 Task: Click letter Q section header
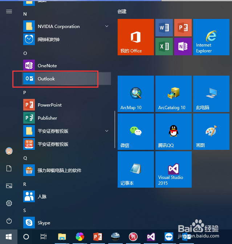click(25, 158)
